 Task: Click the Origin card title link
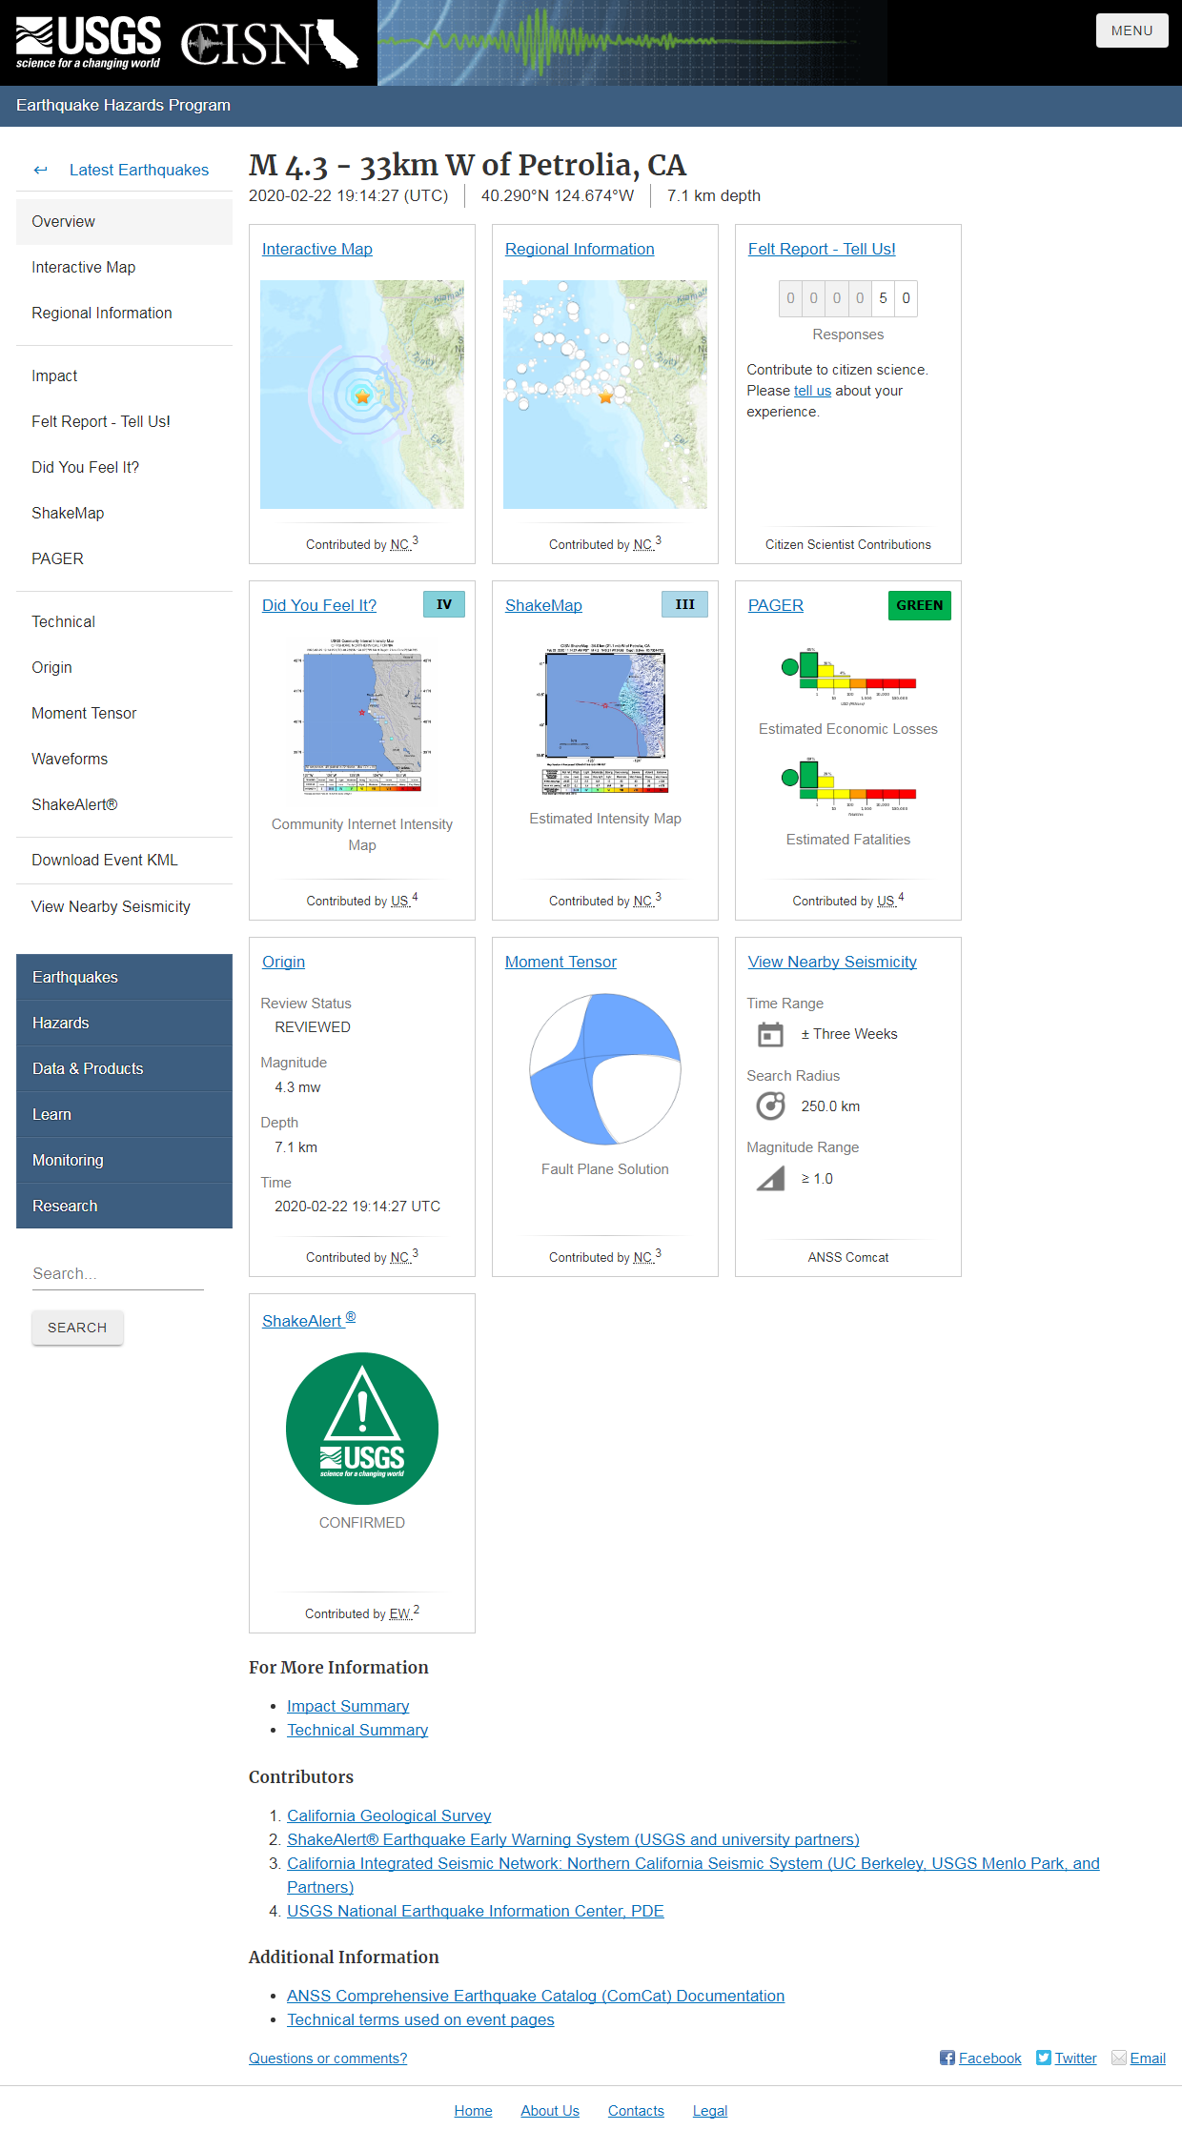pos(284,962)
